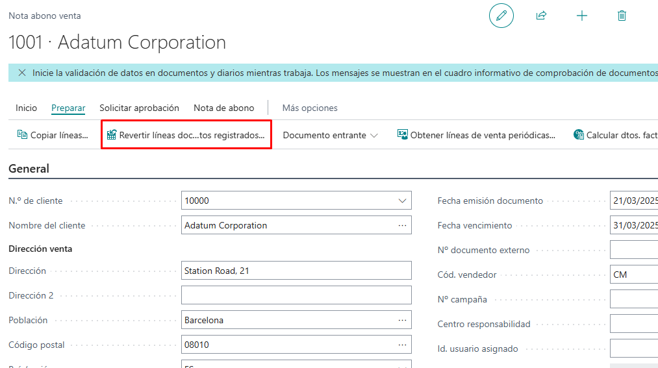The height and width of the screenshot is (368, 658).
Task: Click the empty Dirección 2 field
Action: coord(296,295)
